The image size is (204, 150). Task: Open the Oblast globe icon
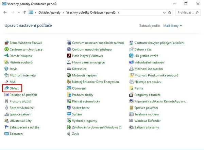tap(6, 88)
